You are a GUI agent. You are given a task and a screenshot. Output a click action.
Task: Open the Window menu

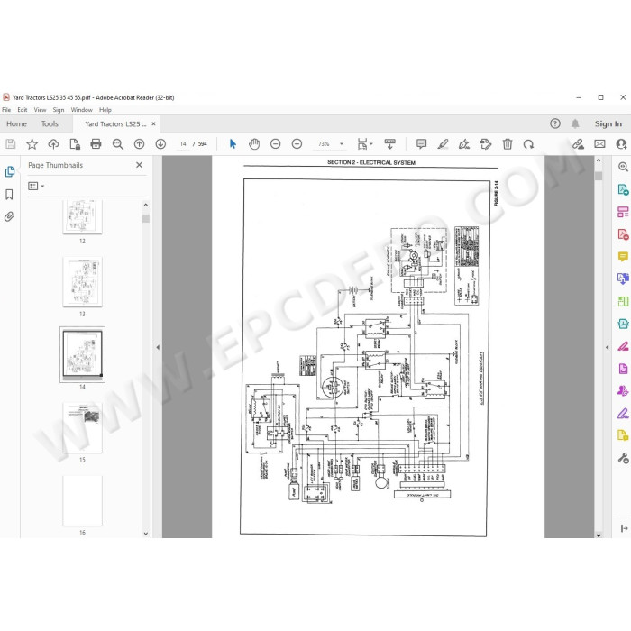coord(82,109)
